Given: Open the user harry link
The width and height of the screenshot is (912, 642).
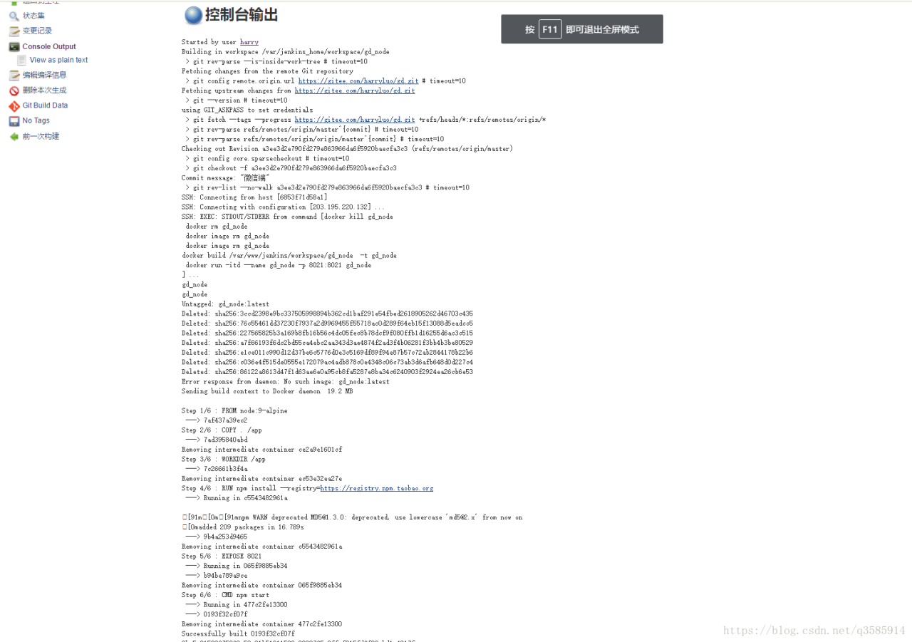Looking at the screenshot, I should click(249, 42).
